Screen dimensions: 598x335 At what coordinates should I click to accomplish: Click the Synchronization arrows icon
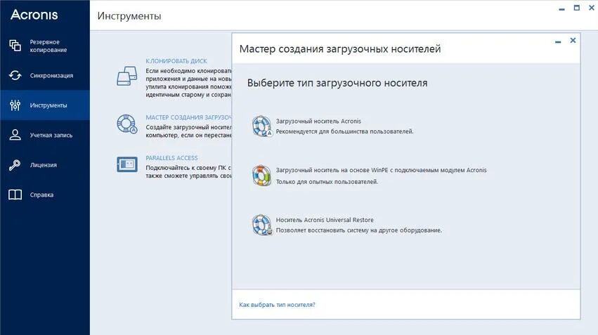click(15, 75)
